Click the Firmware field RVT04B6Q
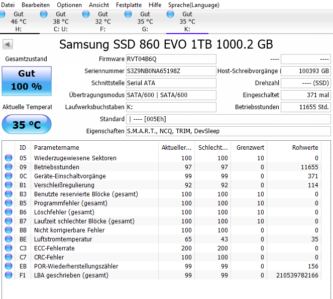333x299 pixels. (171, 59)
